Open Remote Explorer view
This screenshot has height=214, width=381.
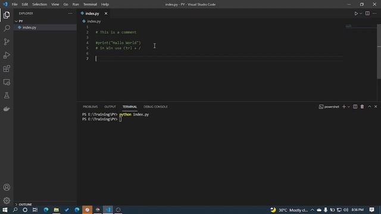(7, 82)
